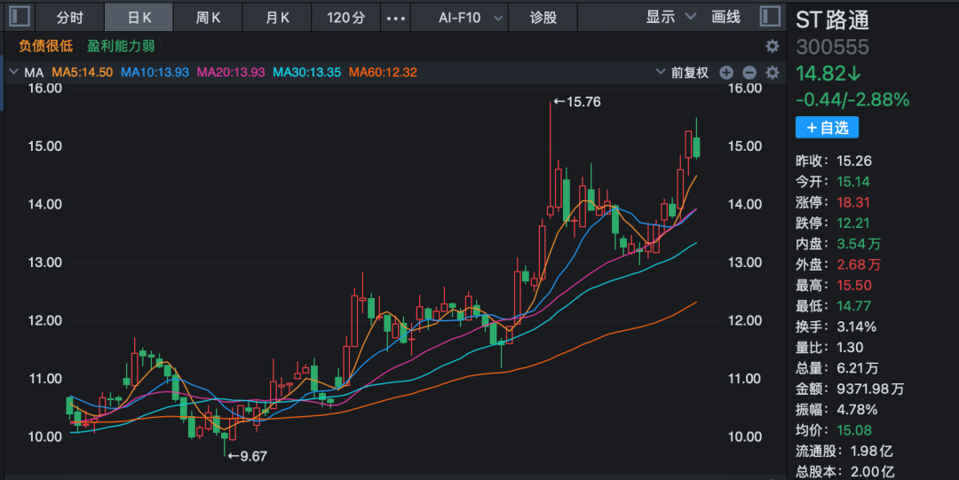
Task: Open the 前复权 adjustment dropdown
Action: point(682,73)
